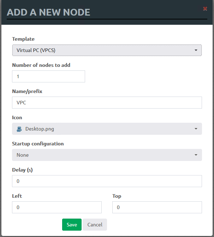Click the Left position input field
The width and height of the screenshot is (214, 237).
point(57,207)
